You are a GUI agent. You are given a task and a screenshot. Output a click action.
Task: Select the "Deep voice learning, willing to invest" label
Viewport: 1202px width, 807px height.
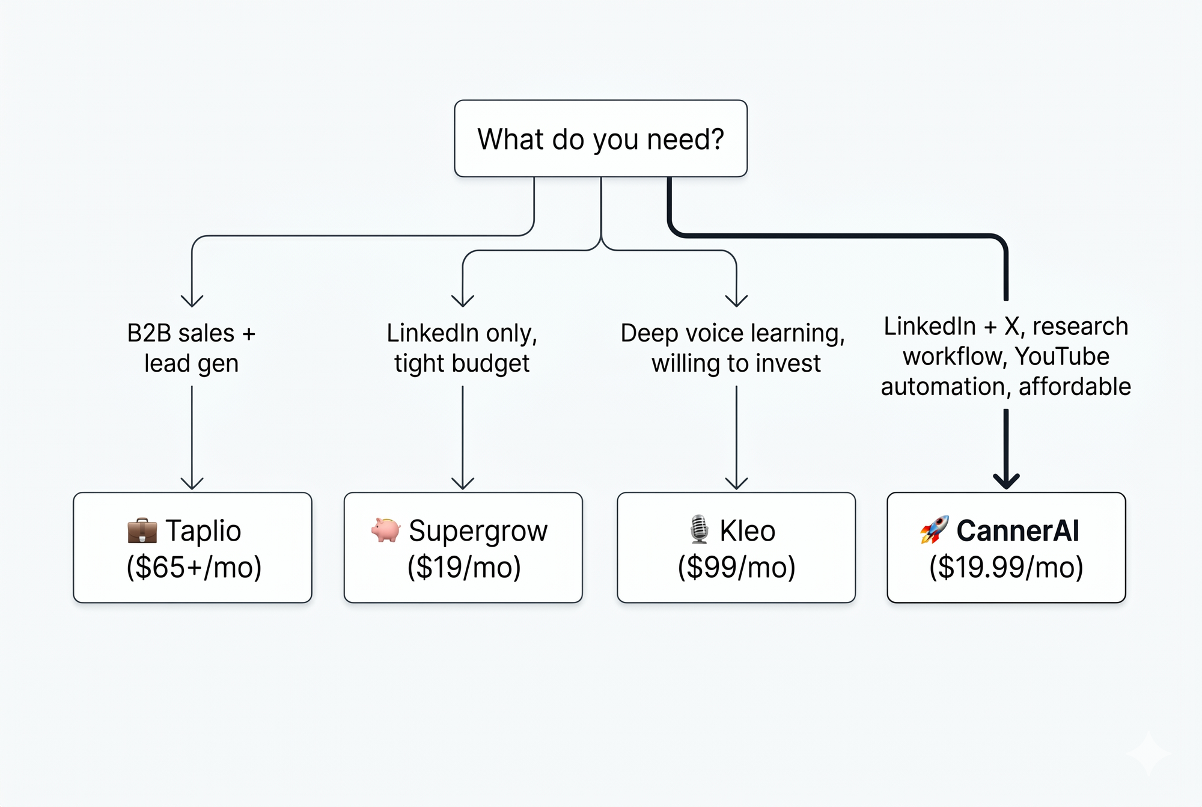pyautogui.click(x=734, y=348)
